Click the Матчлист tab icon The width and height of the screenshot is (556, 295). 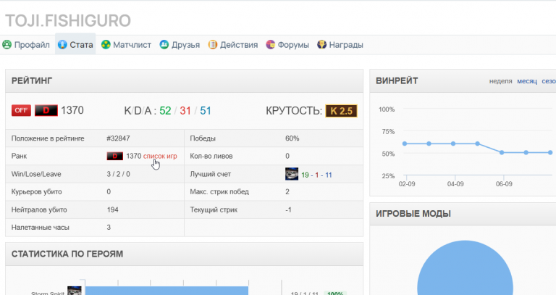coord(106,45)
